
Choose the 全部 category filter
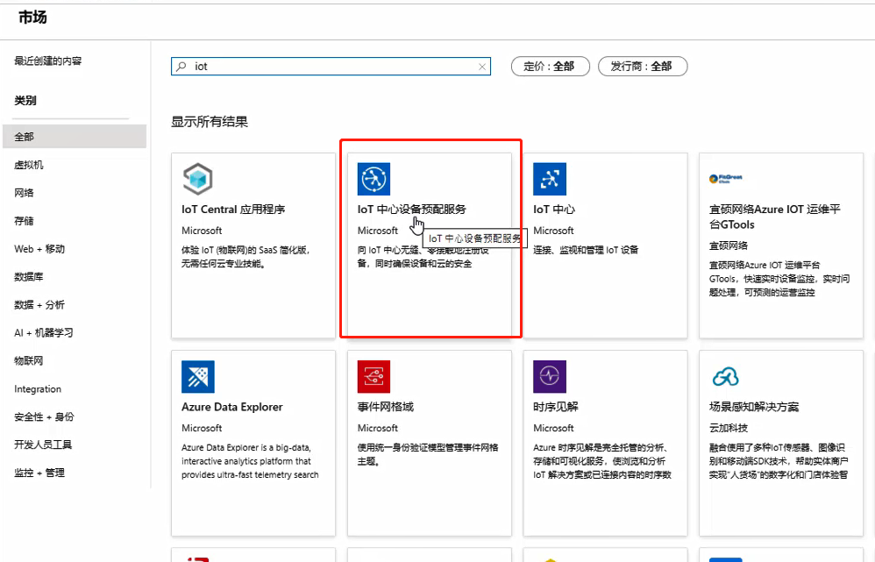click(25, 136)
